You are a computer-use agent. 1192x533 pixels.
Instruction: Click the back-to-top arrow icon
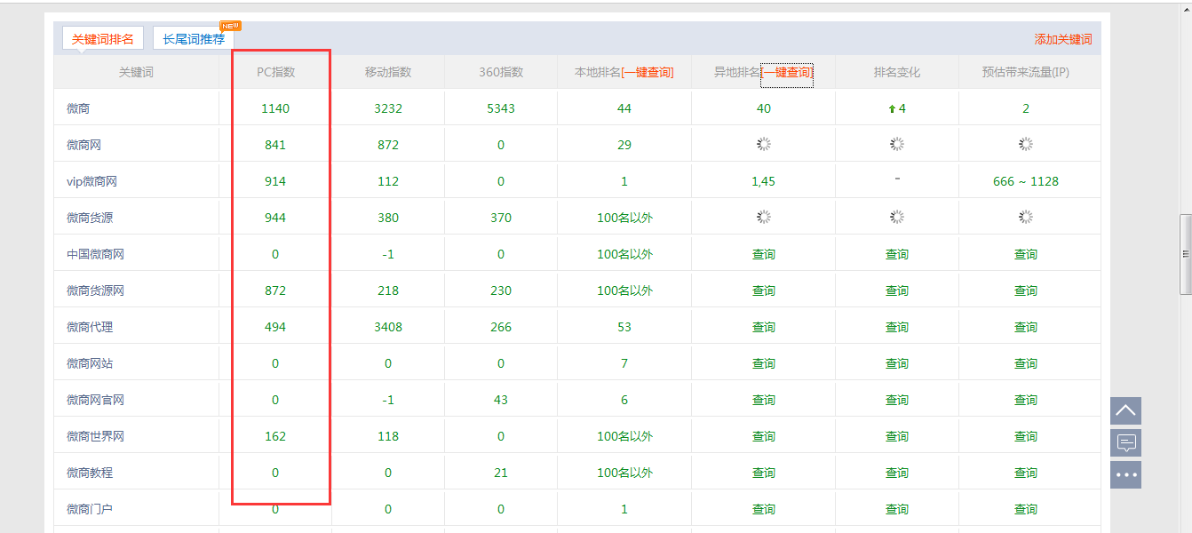click(x=1125, y=410)
